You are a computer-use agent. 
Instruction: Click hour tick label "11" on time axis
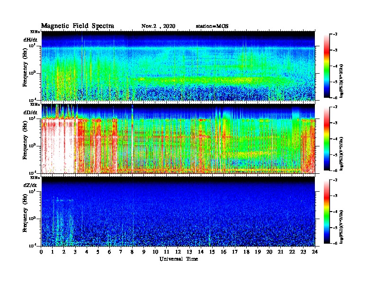167,252
